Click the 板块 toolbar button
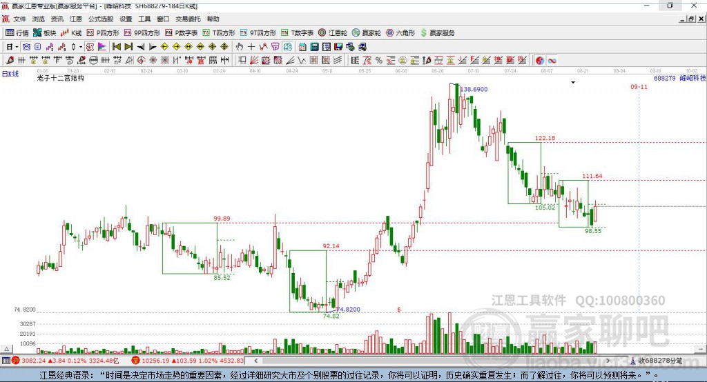This screenshot has width=707, height=382. click(x=45, y=33)
